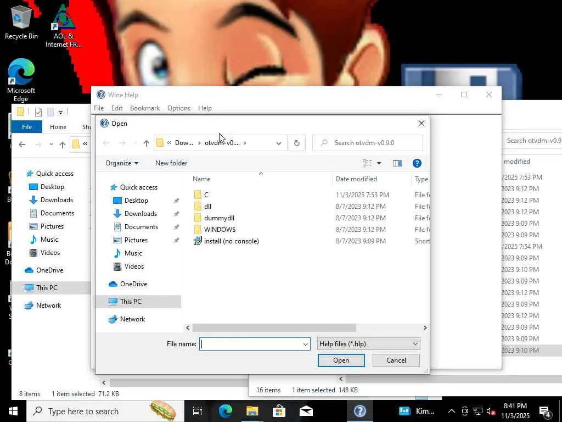Image resolution: width=562 pixels, height=422 pixels.
Task: Click Network in the Open dialog sidebar
Action: pyautogui.click(x=132, y=319)
